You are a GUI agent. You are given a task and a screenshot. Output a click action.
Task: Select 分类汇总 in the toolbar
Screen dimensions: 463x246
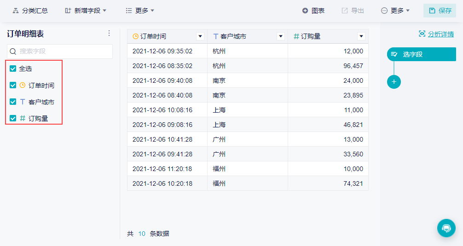[x=30, y=11]
